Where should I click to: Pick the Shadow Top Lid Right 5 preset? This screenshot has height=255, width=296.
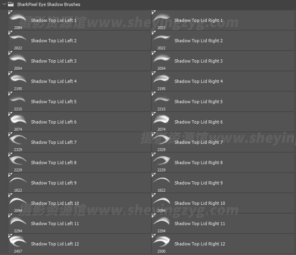[198, 102]
